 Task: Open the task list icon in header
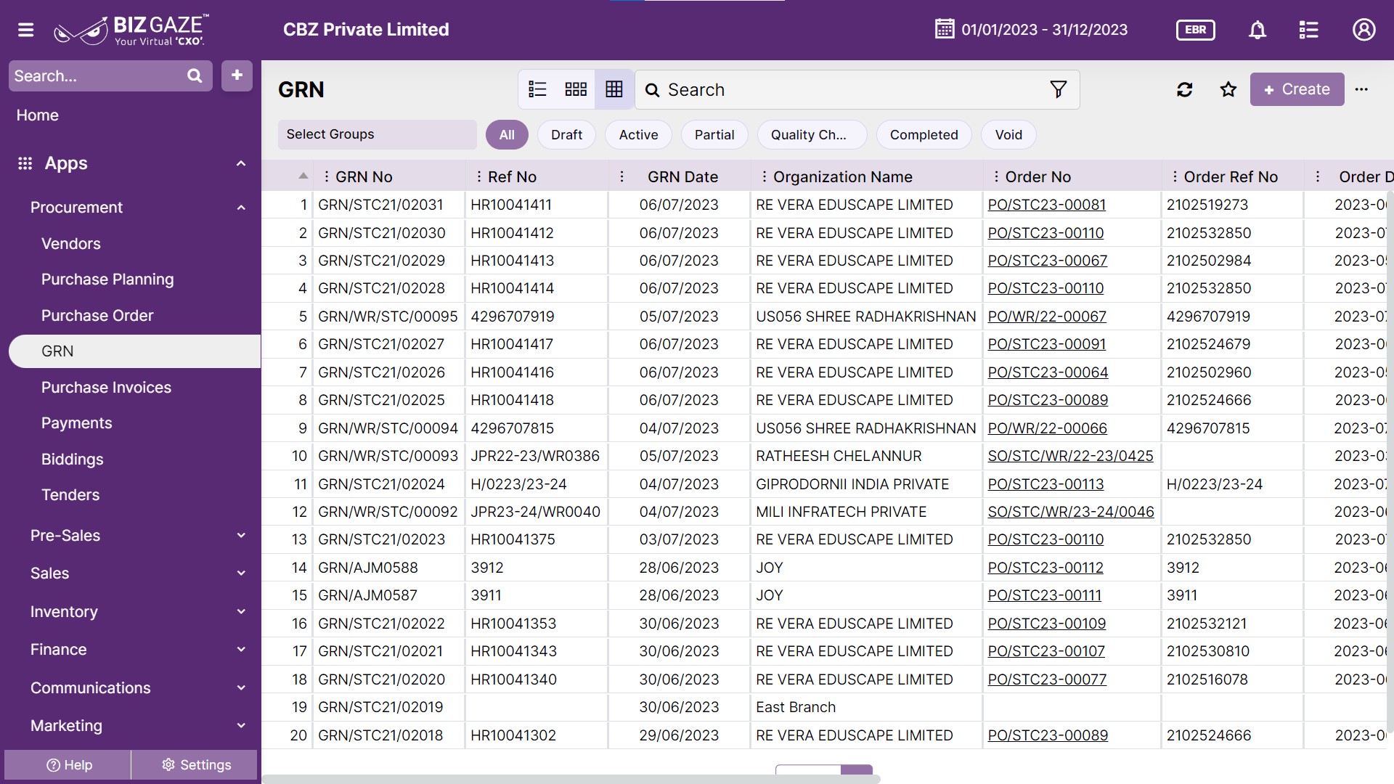coord(1308,30)
